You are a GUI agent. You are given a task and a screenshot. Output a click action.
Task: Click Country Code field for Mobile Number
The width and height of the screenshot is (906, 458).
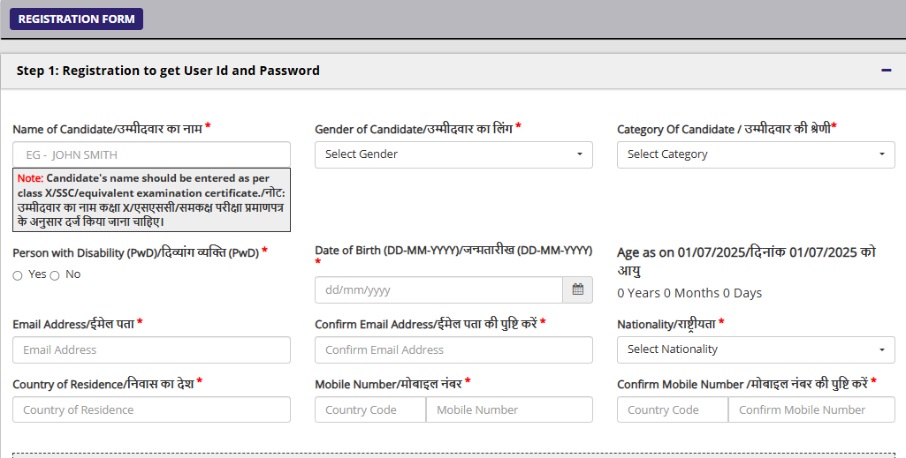click(x=369, y=409)
